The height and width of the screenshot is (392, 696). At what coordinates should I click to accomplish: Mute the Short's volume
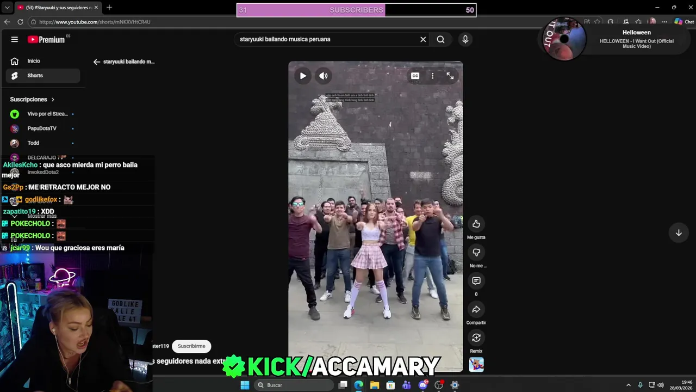click(x=324, y=76)
